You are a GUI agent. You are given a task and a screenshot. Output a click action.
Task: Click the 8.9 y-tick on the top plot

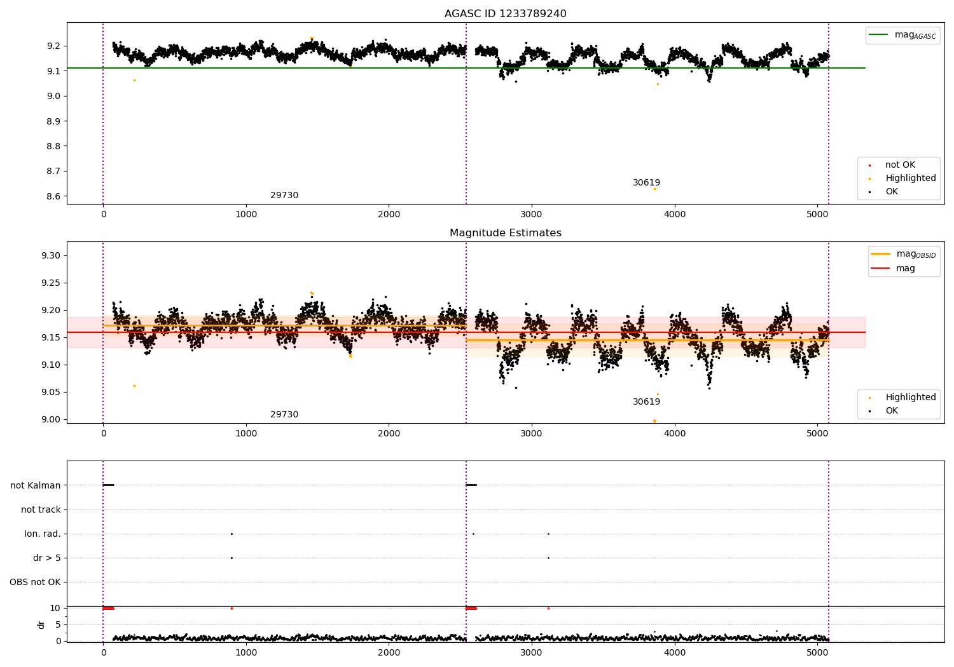(x=53, y=121)
